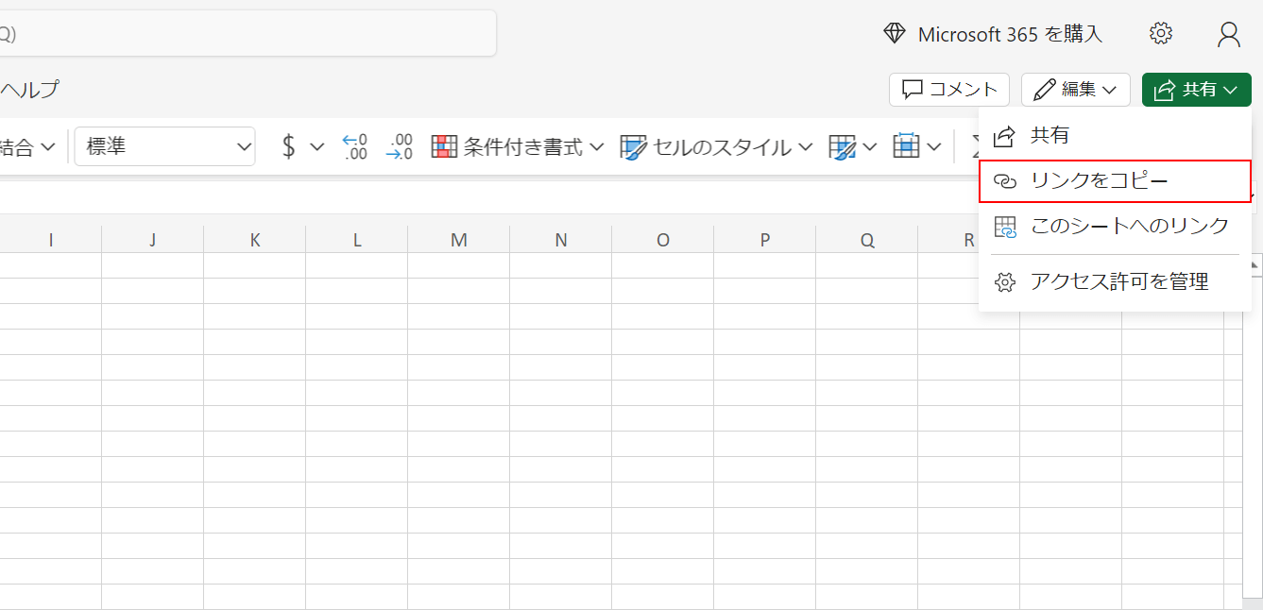Click the Microsoft 365 diamond icon
Viewport: 1263px width, 610px height.
[894, 34]
